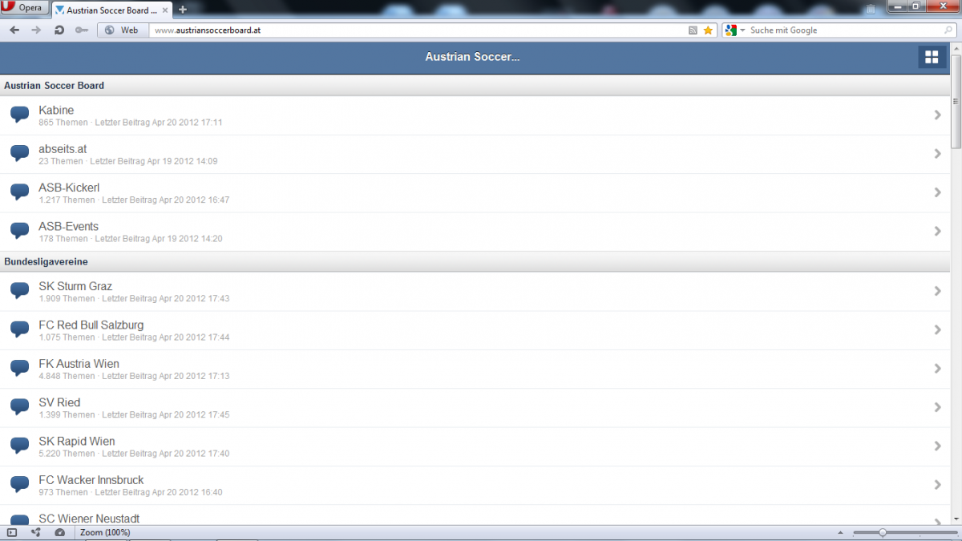Image resolution: width=962 pixels, height=541 pixels.
Task: Open the Opera menu button
Action: click(24, 8)
